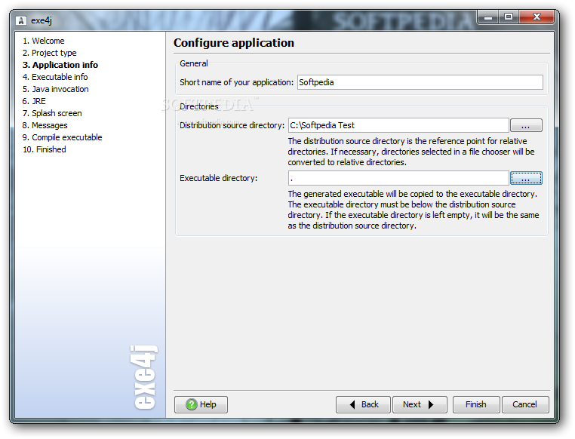Maximize the exe4j window

(x=509, y=17)
